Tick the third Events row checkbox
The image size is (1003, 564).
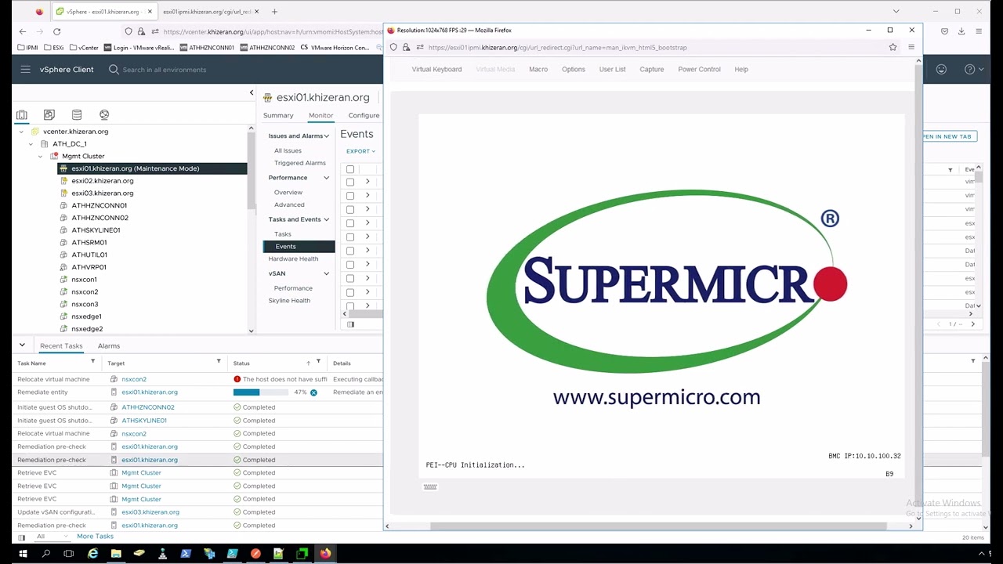(350, 209)
